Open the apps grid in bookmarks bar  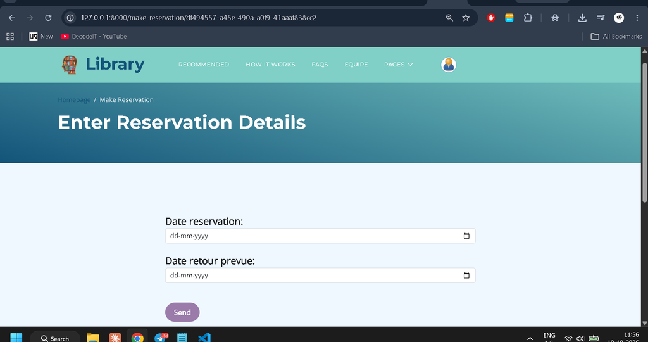pos(10,36)
